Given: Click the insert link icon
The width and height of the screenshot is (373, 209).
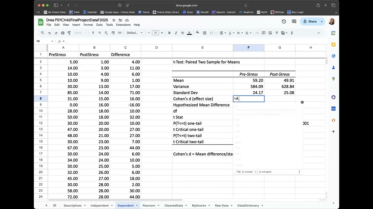Looking at the screenshot, I should point(257,33).
